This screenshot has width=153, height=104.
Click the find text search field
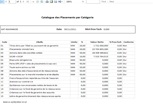(x=93, y=2)
